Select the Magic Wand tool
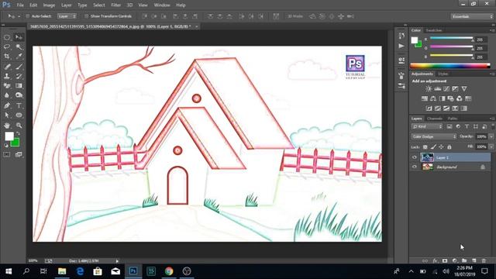The image size is (496, 279). pyautogui.click(x=19, y=46)
